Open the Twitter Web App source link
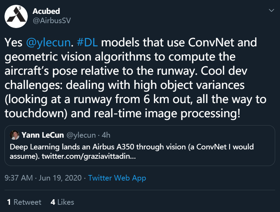 (117, 178)
